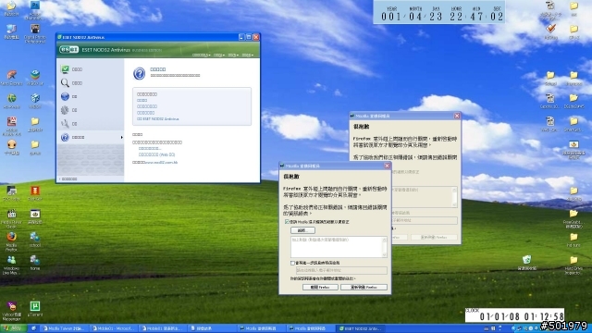Switch to Mobile01 - Microsoft taskbar button
The width and height of the screenshot is (592, 333).
pos(113,328)
